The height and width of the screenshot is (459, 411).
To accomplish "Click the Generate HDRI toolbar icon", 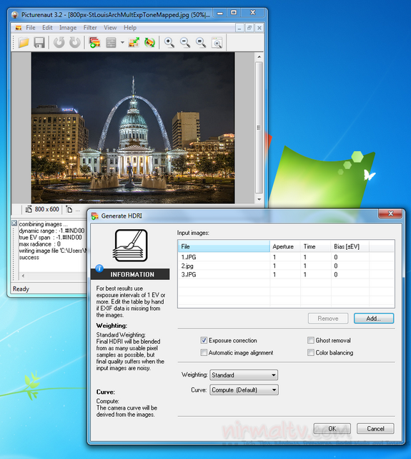I will click(94, 43).
